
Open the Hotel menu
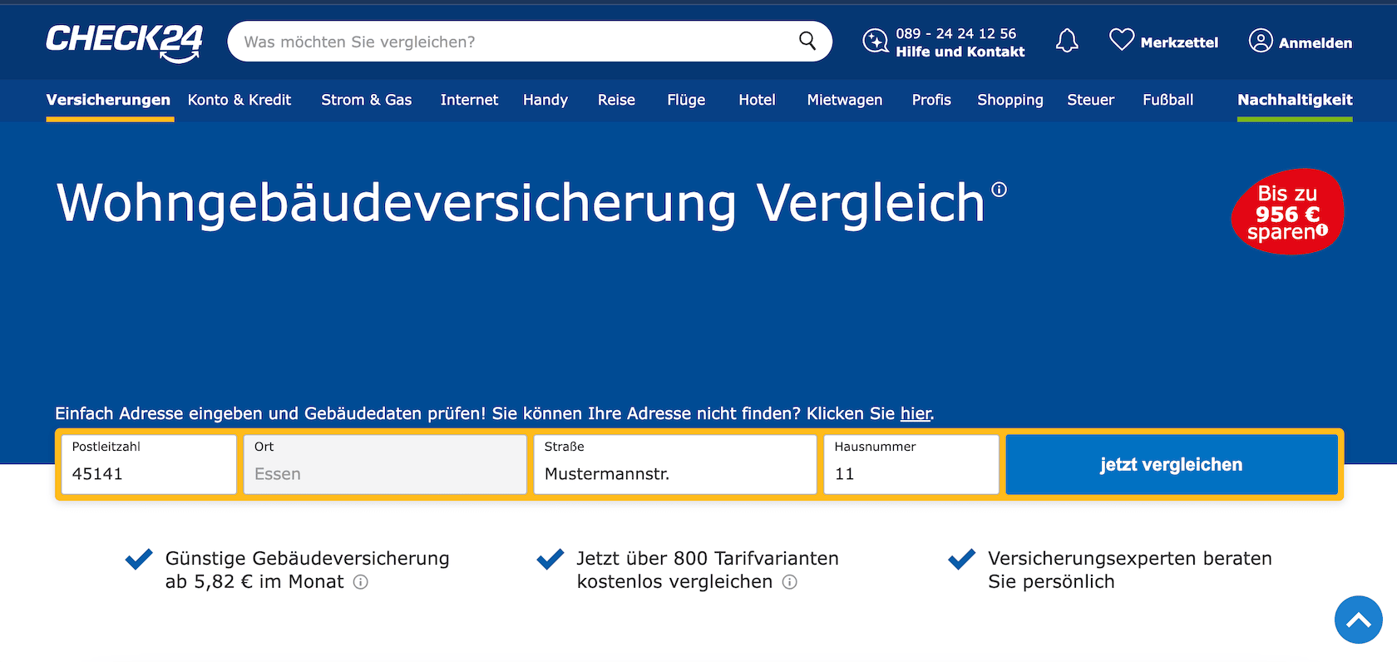(757, 100)
